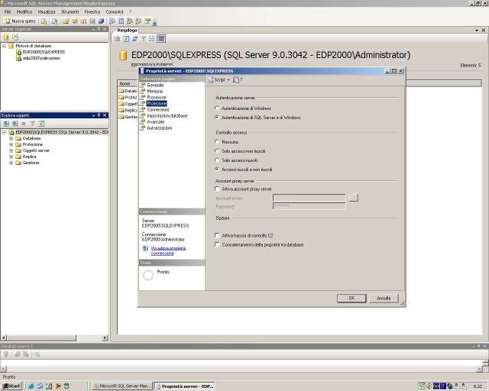The image size is (489, 391).
Task: Select Nessuno for controllo accessi
Action: click(217, 142)
